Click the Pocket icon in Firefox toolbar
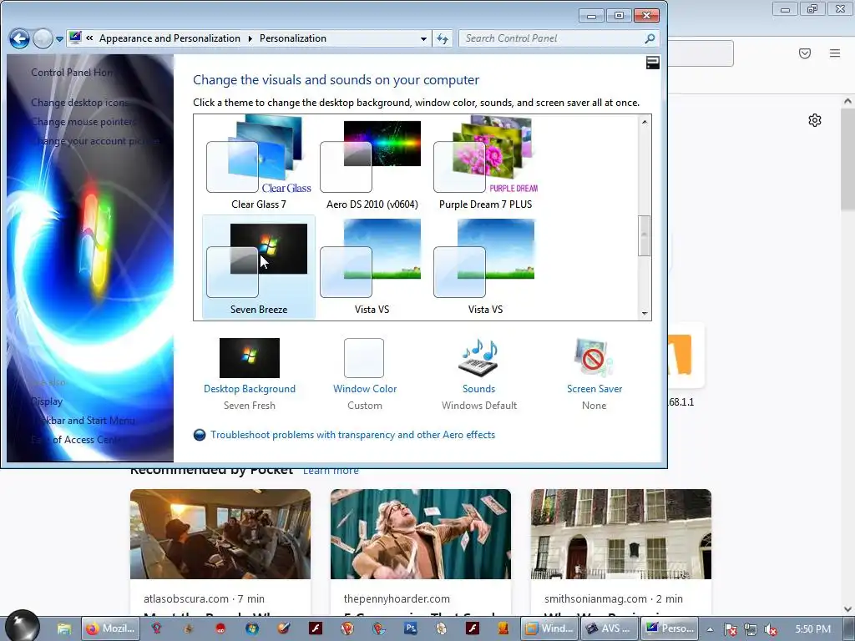The image size is (855, 641). point(805,53)
